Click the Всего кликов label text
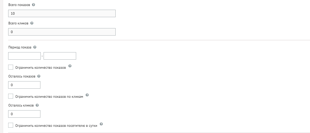The width and height of the screenshot is (310, 133). [18, 23]
